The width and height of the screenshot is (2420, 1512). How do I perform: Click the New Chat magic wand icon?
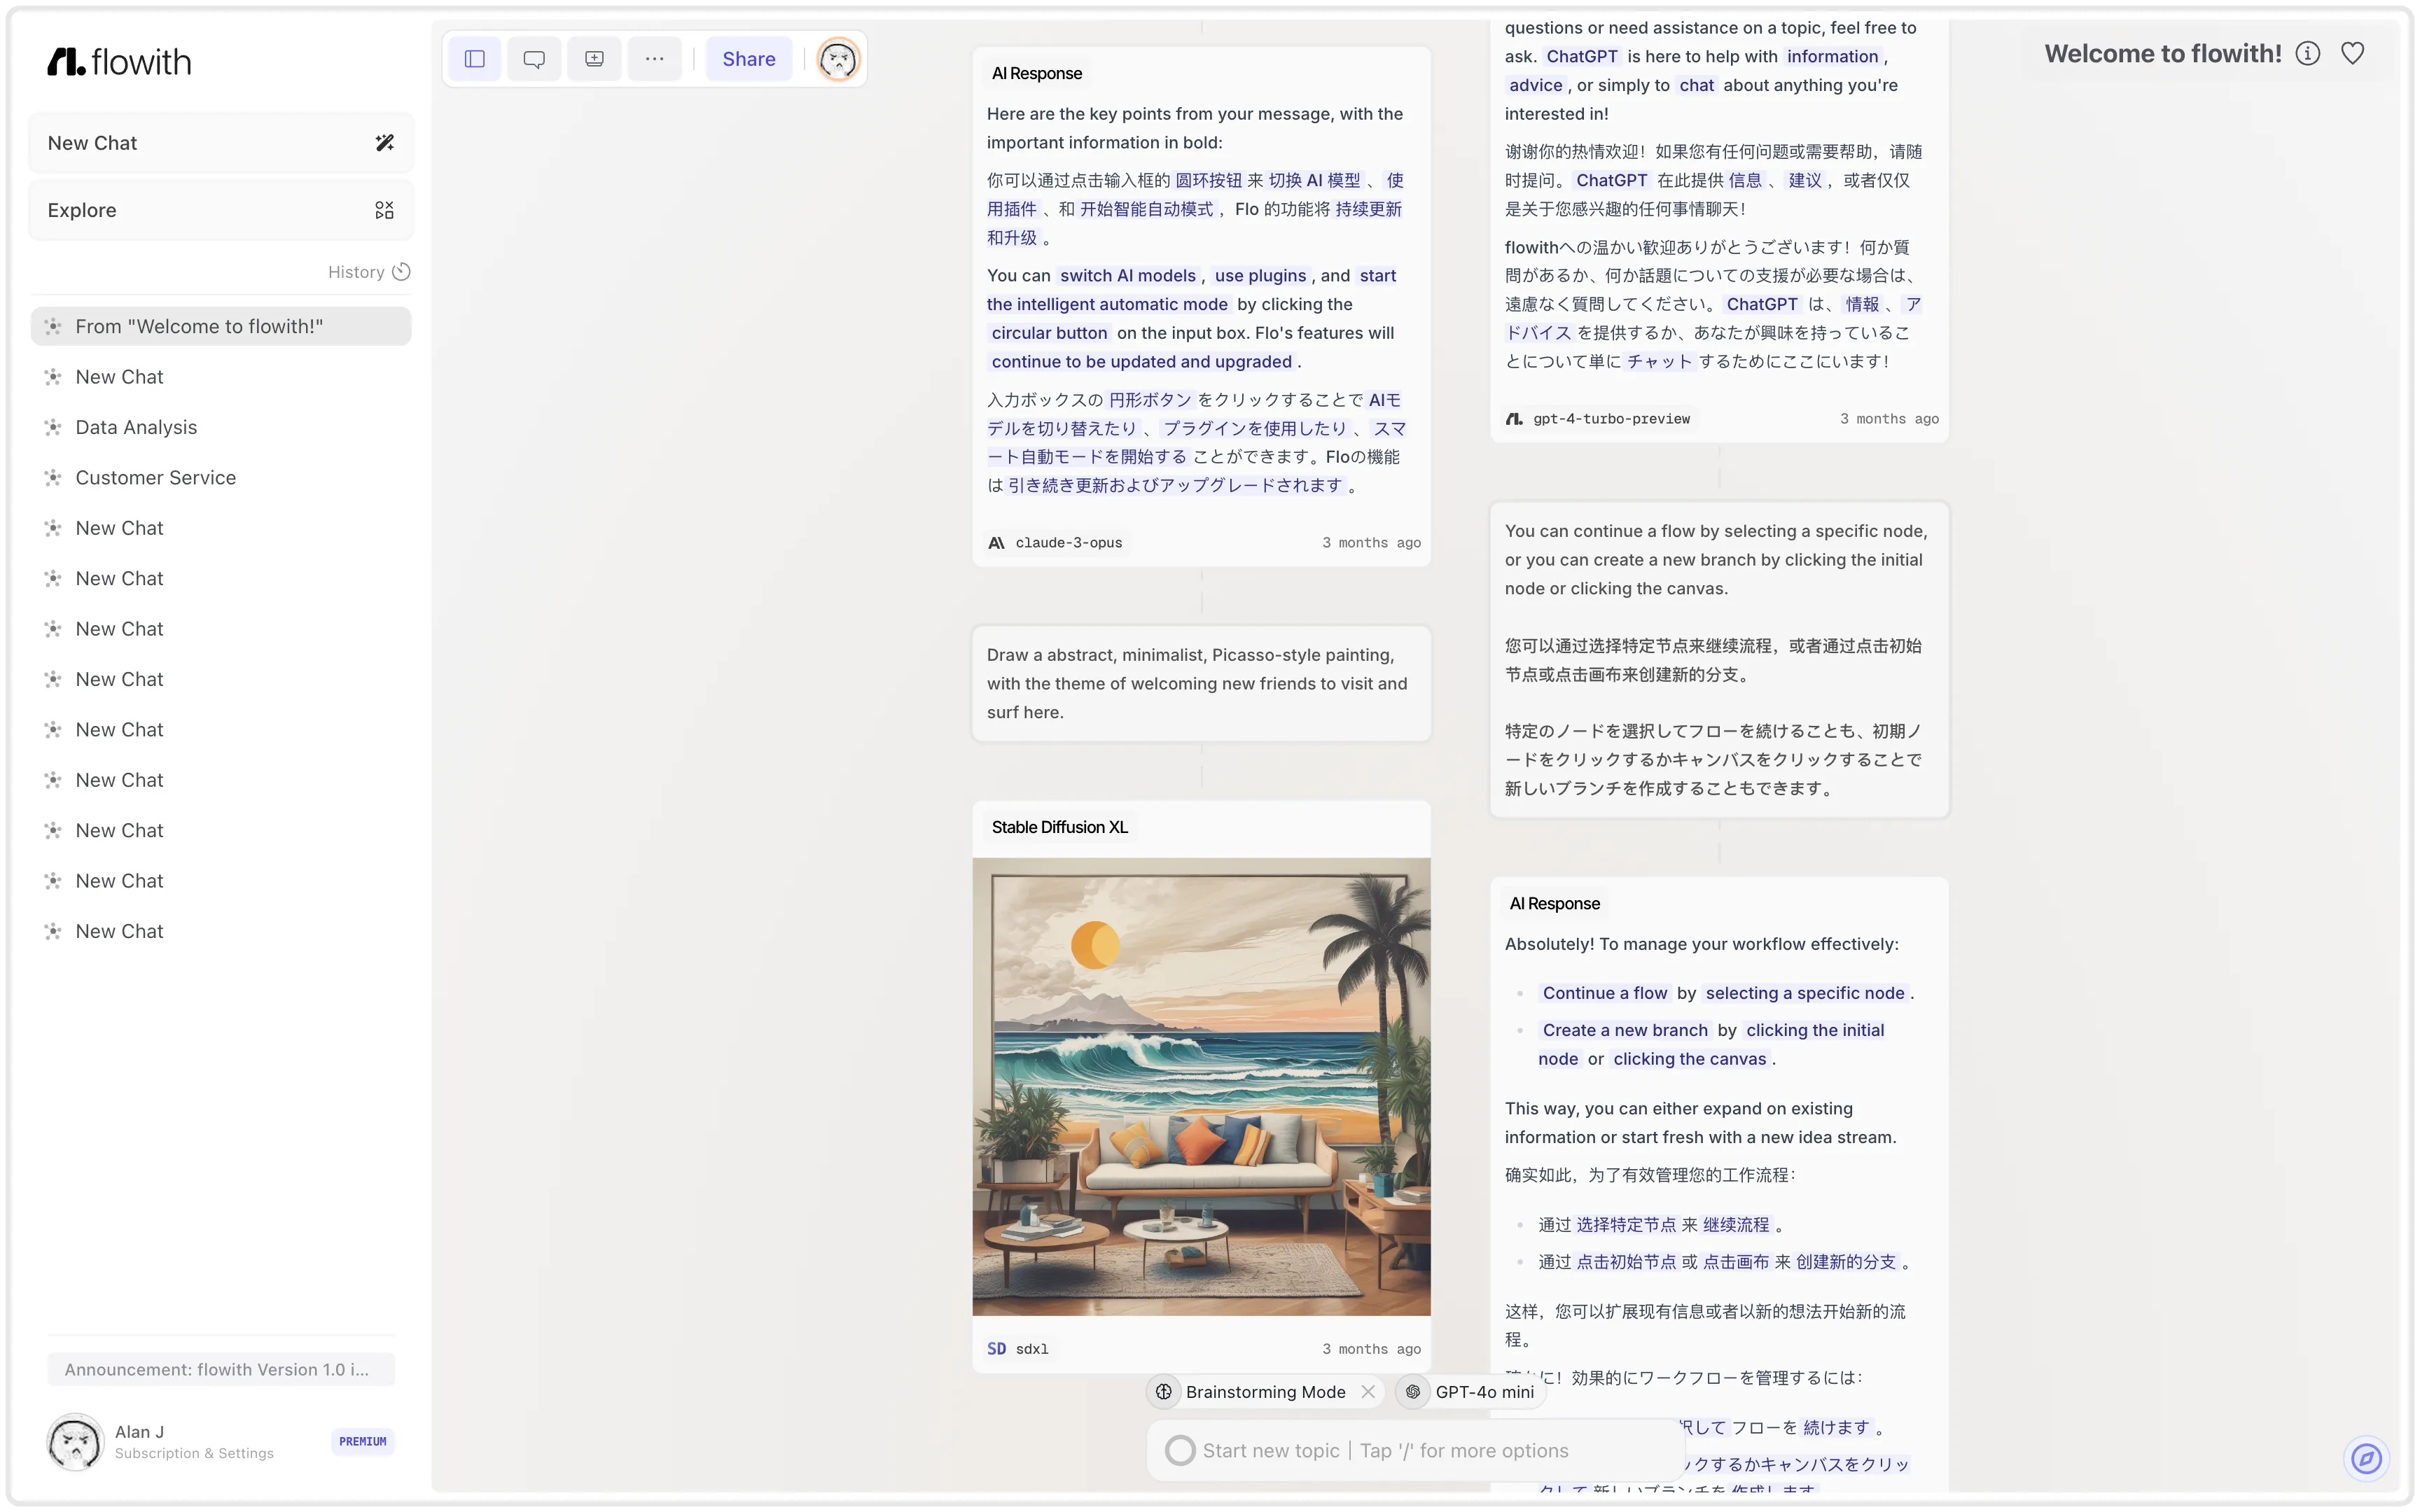point(384,143)
